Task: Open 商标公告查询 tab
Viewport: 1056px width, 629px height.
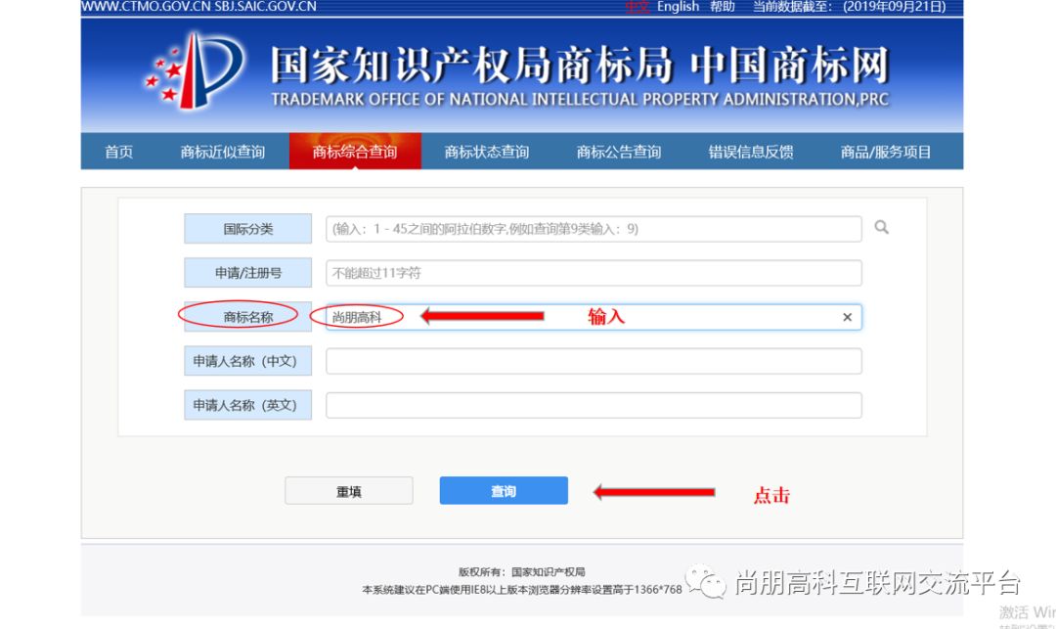Action: point(619,152)
